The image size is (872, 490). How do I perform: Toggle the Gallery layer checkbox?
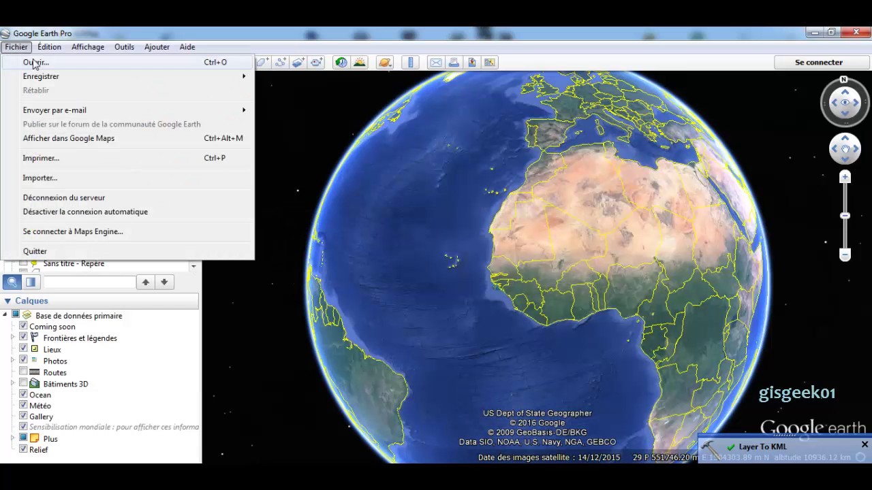[23, 416]
